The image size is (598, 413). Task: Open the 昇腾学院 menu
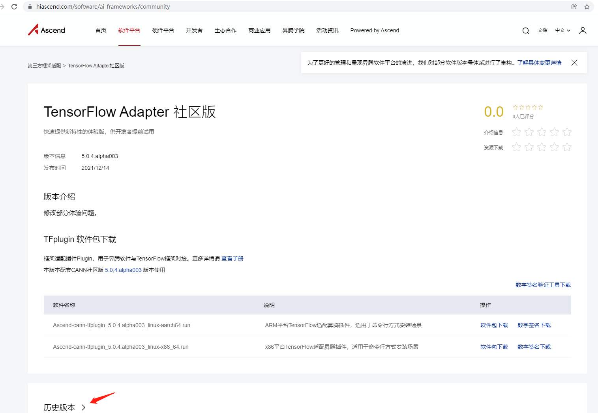pyautogui.click(x=293, y=30)
